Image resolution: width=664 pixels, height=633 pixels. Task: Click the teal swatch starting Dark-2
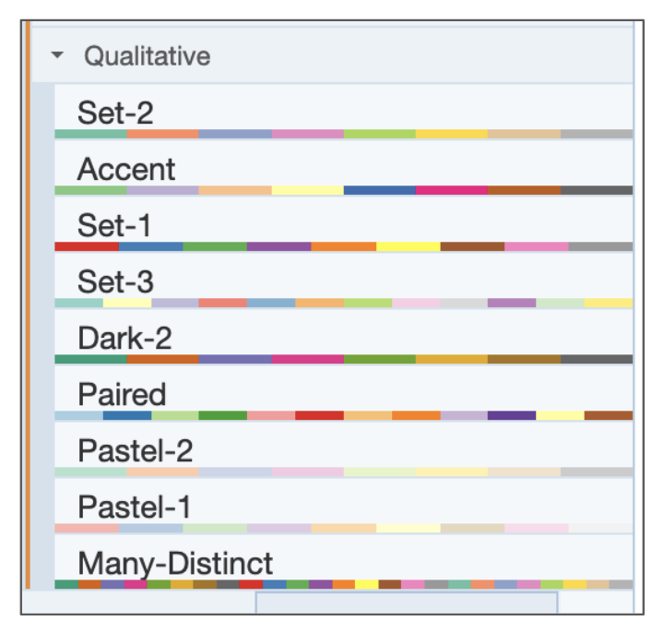coord(90,359)
